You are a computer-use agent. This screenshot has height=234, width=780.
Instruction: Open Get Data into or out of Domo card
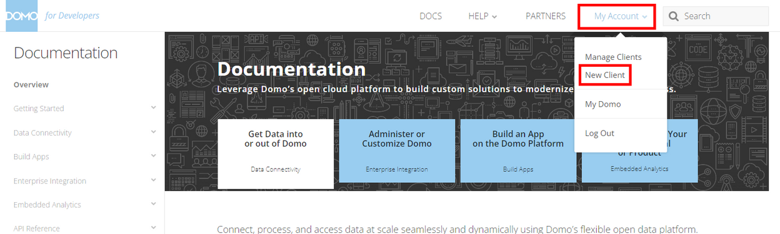[276, 154]
